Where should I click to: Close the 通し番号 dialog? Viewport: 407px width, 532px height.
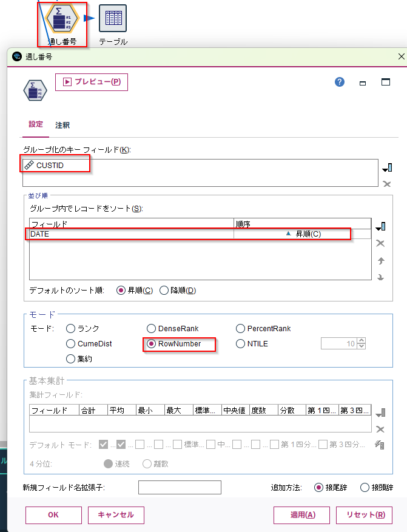(401, 56)
